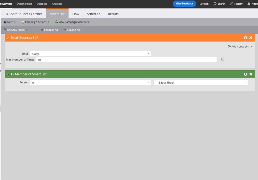This screenshot has height=180, width=258.
Task: Remove the Member of Smart List filter
Action: pos(251,74)
